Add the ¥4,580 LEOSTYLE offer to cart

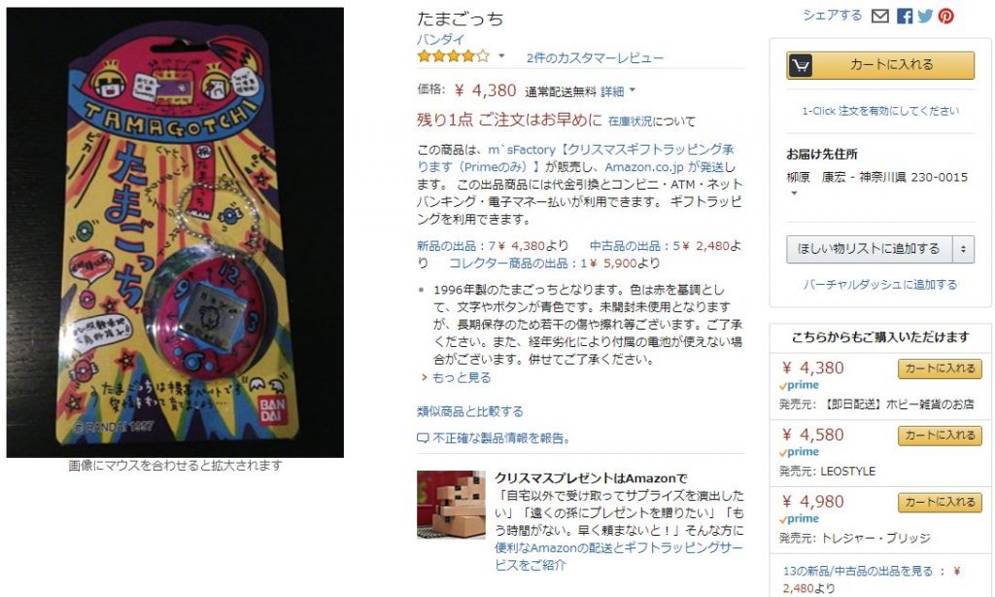(x=940, y=435)
